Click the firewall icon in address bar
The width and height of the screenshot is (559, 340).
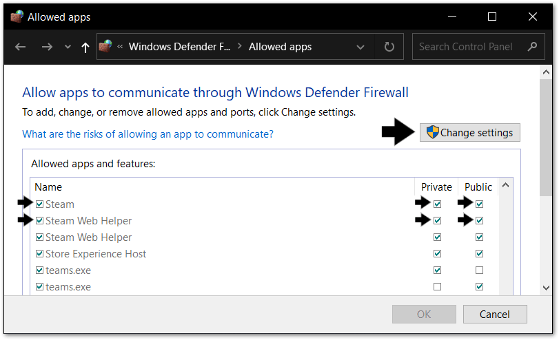point(105,46)
